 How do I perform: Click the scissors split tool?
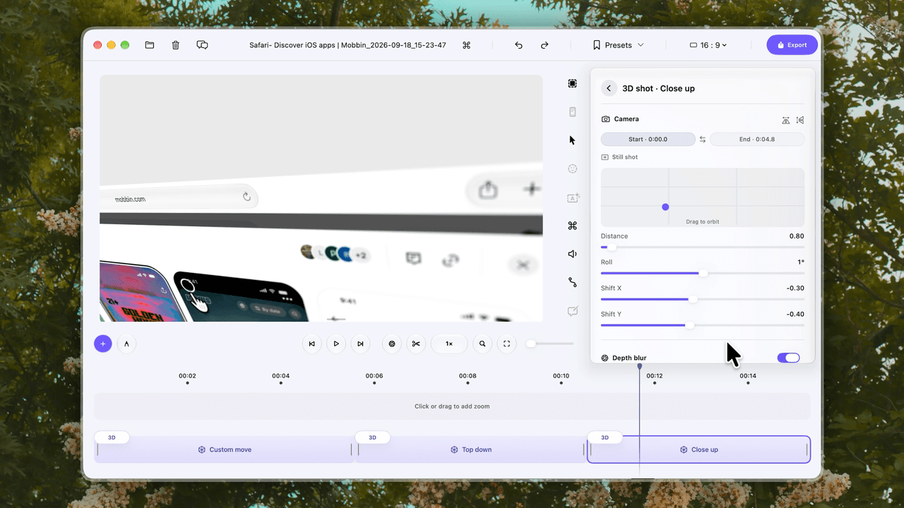pos(416,344)
